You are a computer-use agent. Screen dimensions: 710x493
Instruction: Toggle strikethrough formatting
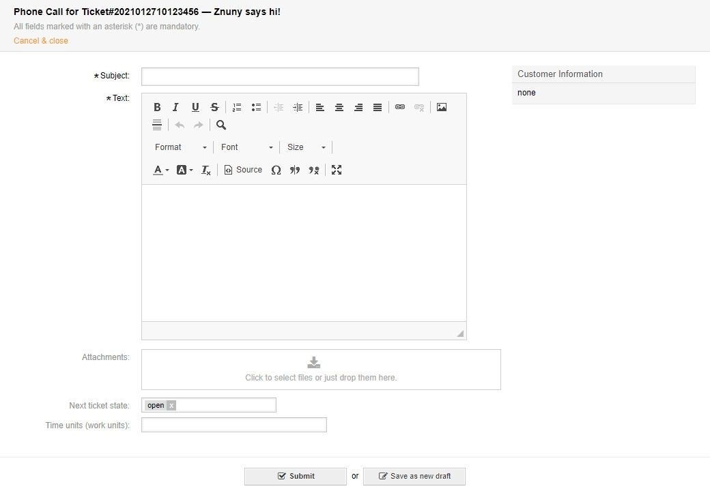pyautogui.click(x=214, y=107)
